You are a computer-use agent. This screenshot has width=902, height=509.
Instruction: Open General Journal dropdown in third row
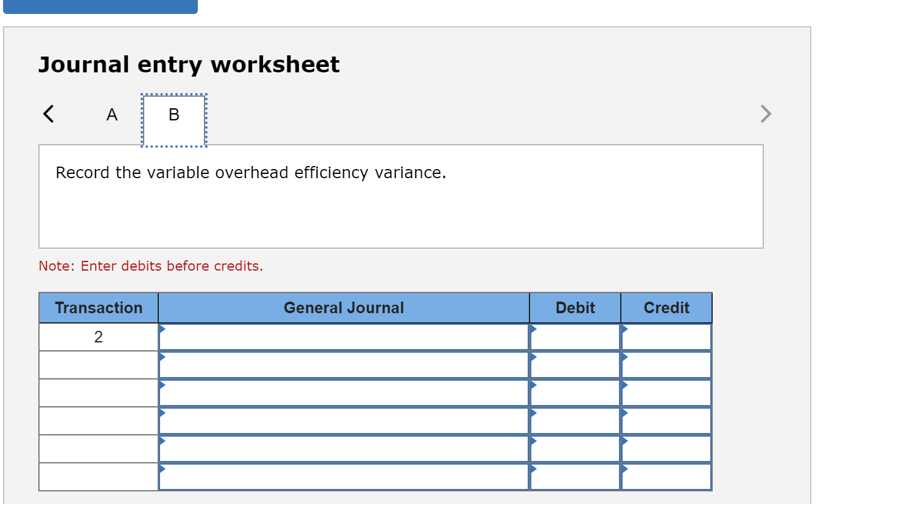pos(344,393)
